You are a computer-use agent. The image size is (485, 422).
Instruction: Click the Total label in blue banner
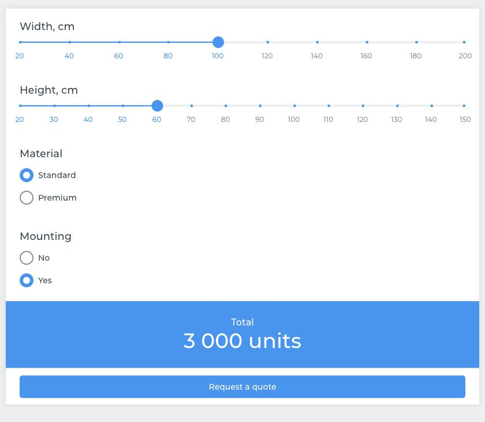pos(242,322)
